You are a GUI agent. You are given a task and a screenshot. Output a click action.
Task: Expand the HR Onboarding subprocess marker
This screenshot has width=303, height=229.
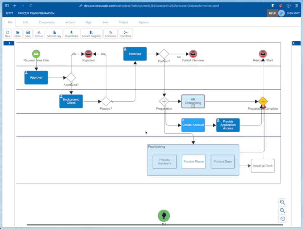click(193, 106)
